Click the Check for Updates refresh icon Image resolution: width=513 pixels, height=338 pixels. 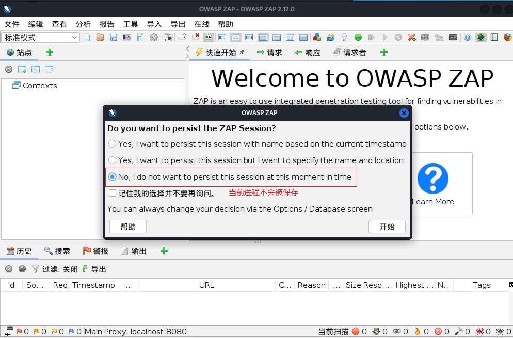click(x=330, y=37)
